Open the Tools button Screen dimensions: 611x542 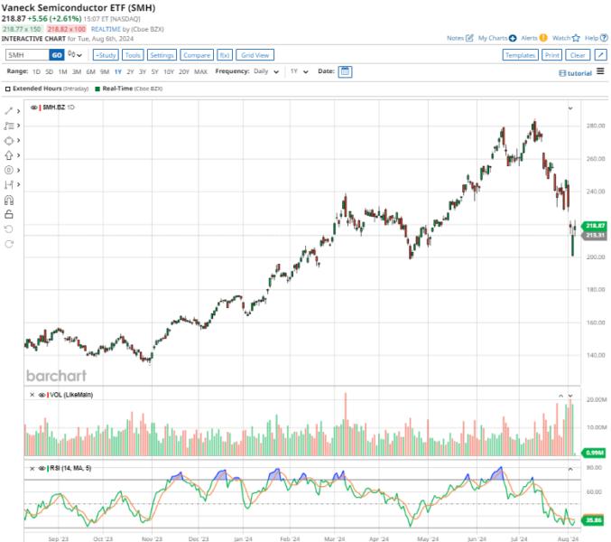click(133, 55)
